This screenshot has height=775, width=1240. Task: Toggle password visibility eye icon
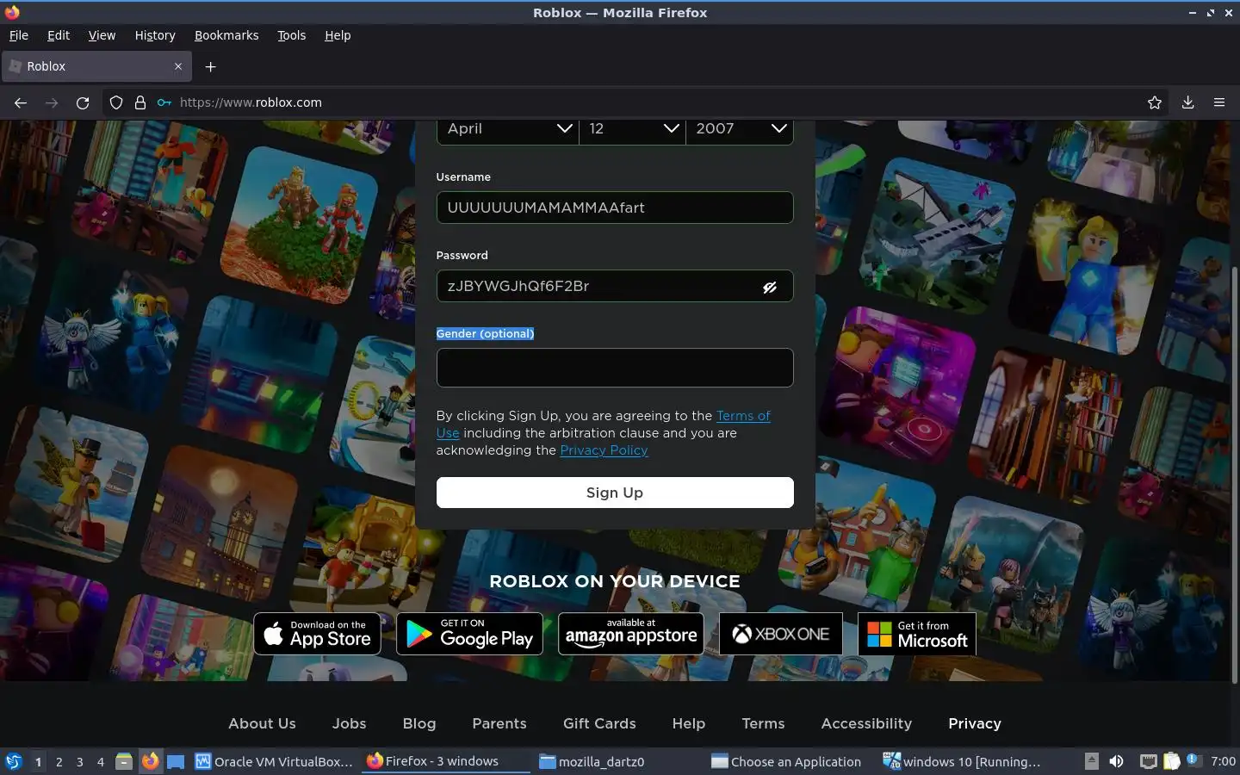[x=769, y=287]
